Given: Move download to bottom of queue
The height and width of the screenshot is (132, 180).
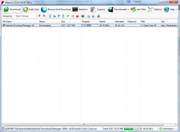Looking at the screenshot, I should tap(63, 16).
